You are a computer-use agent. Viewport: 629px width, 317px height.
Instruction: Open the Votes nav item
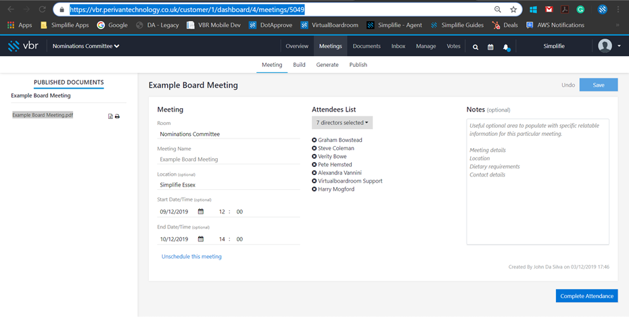click(454, 46)
